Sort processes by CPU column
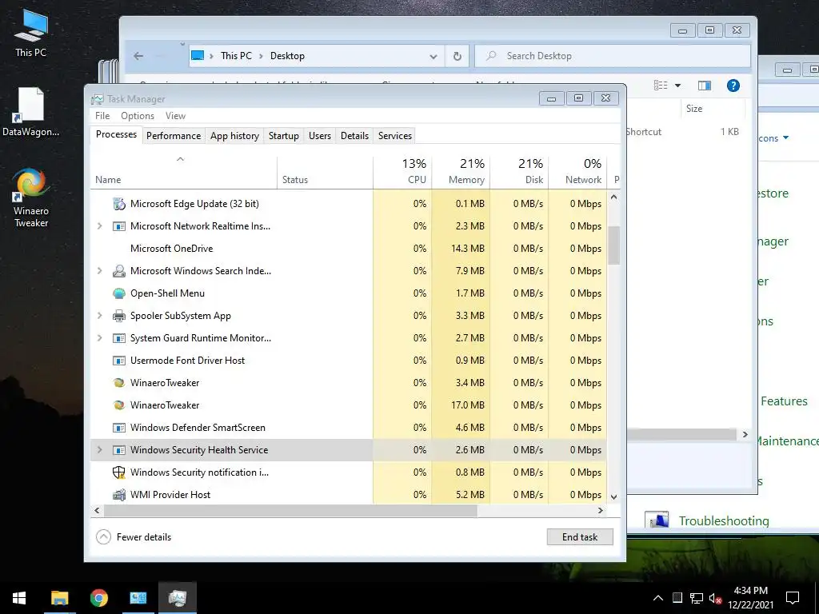 (403, 171)
